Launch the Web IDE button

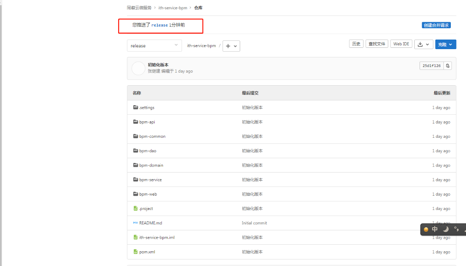(x=400, y=44)
